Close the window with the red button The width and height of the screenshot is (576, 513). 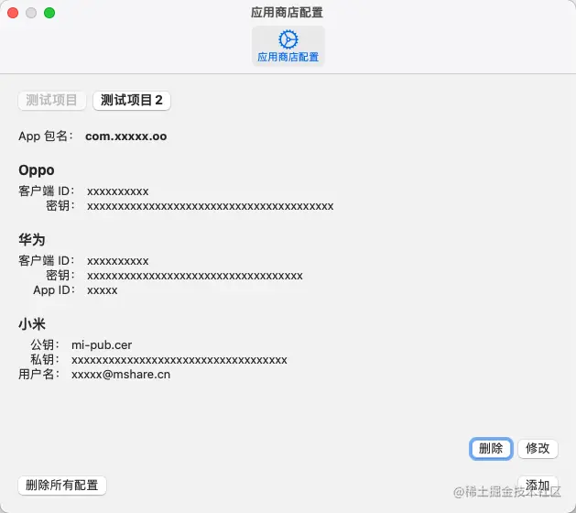[x=13, y=13]
